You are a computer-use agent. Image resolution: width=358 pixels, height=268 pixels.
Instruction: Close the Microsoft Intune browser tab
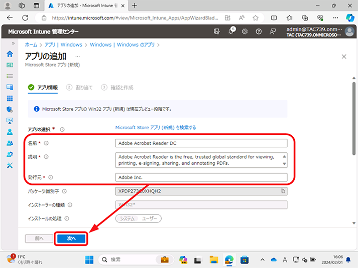[x=123, y=6]
